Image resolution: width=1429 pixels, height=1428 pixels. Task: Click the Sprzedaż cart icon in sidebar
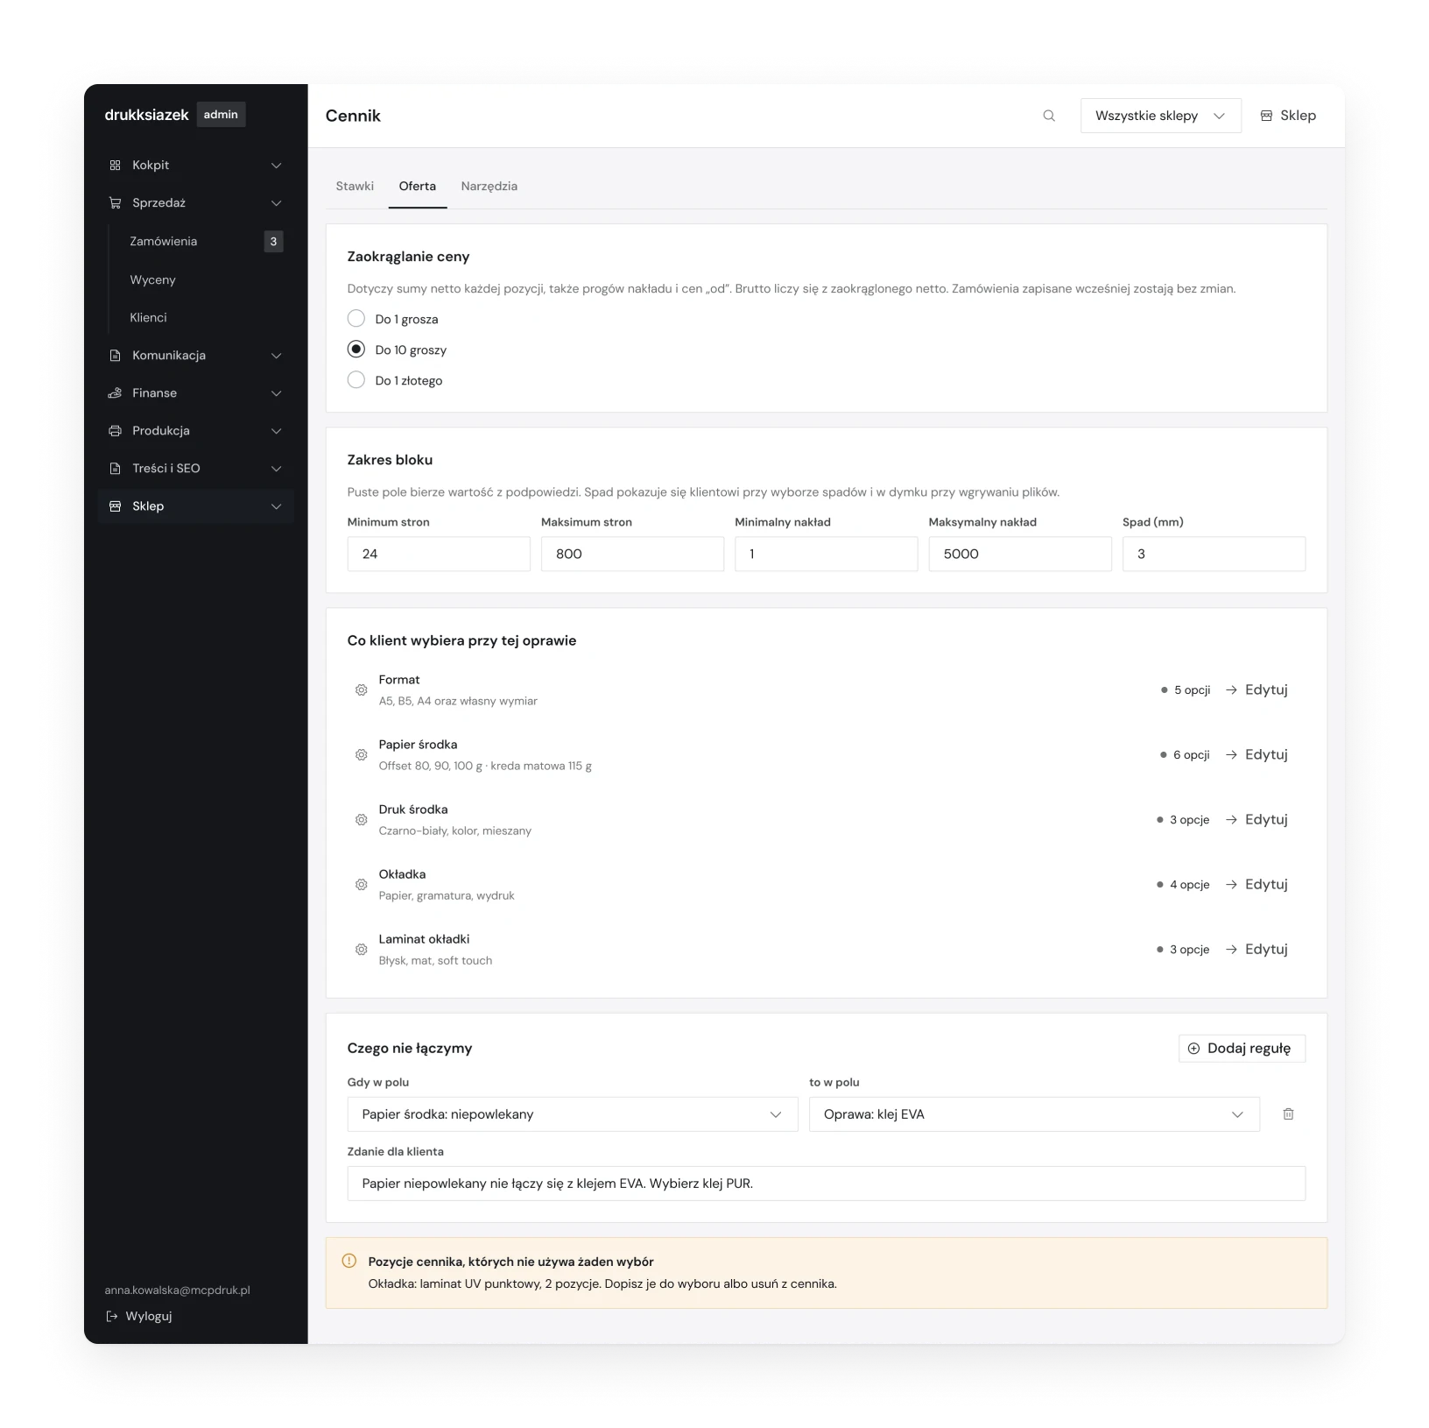click(115, 202)
